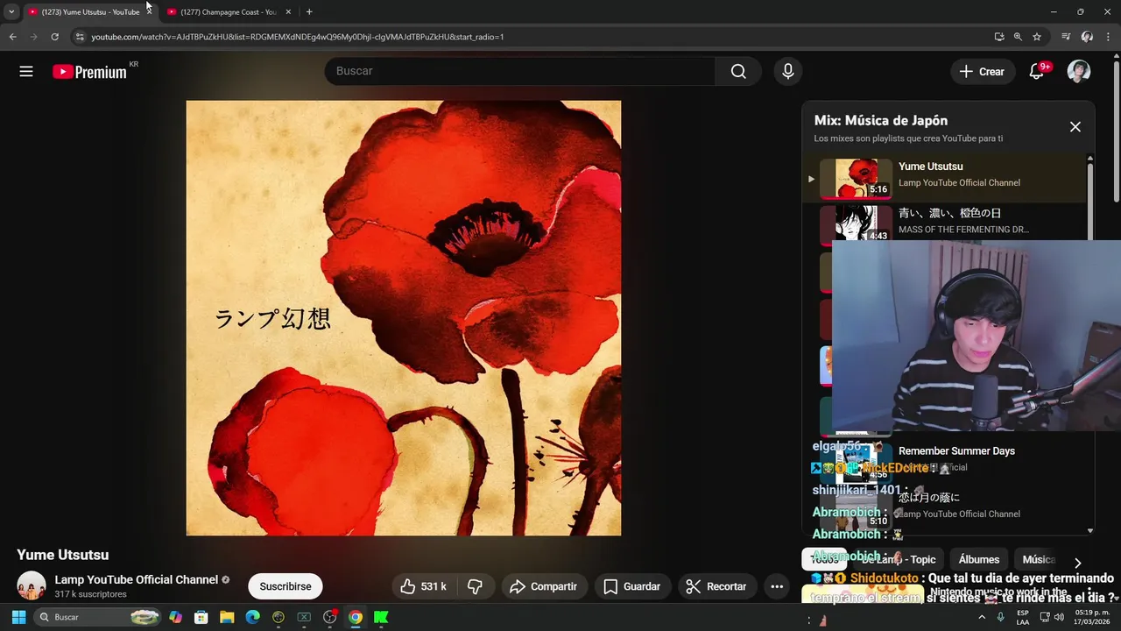Open the zoom magnifier in address bar
This screenshot has height=631, width=1121.
1018,37
